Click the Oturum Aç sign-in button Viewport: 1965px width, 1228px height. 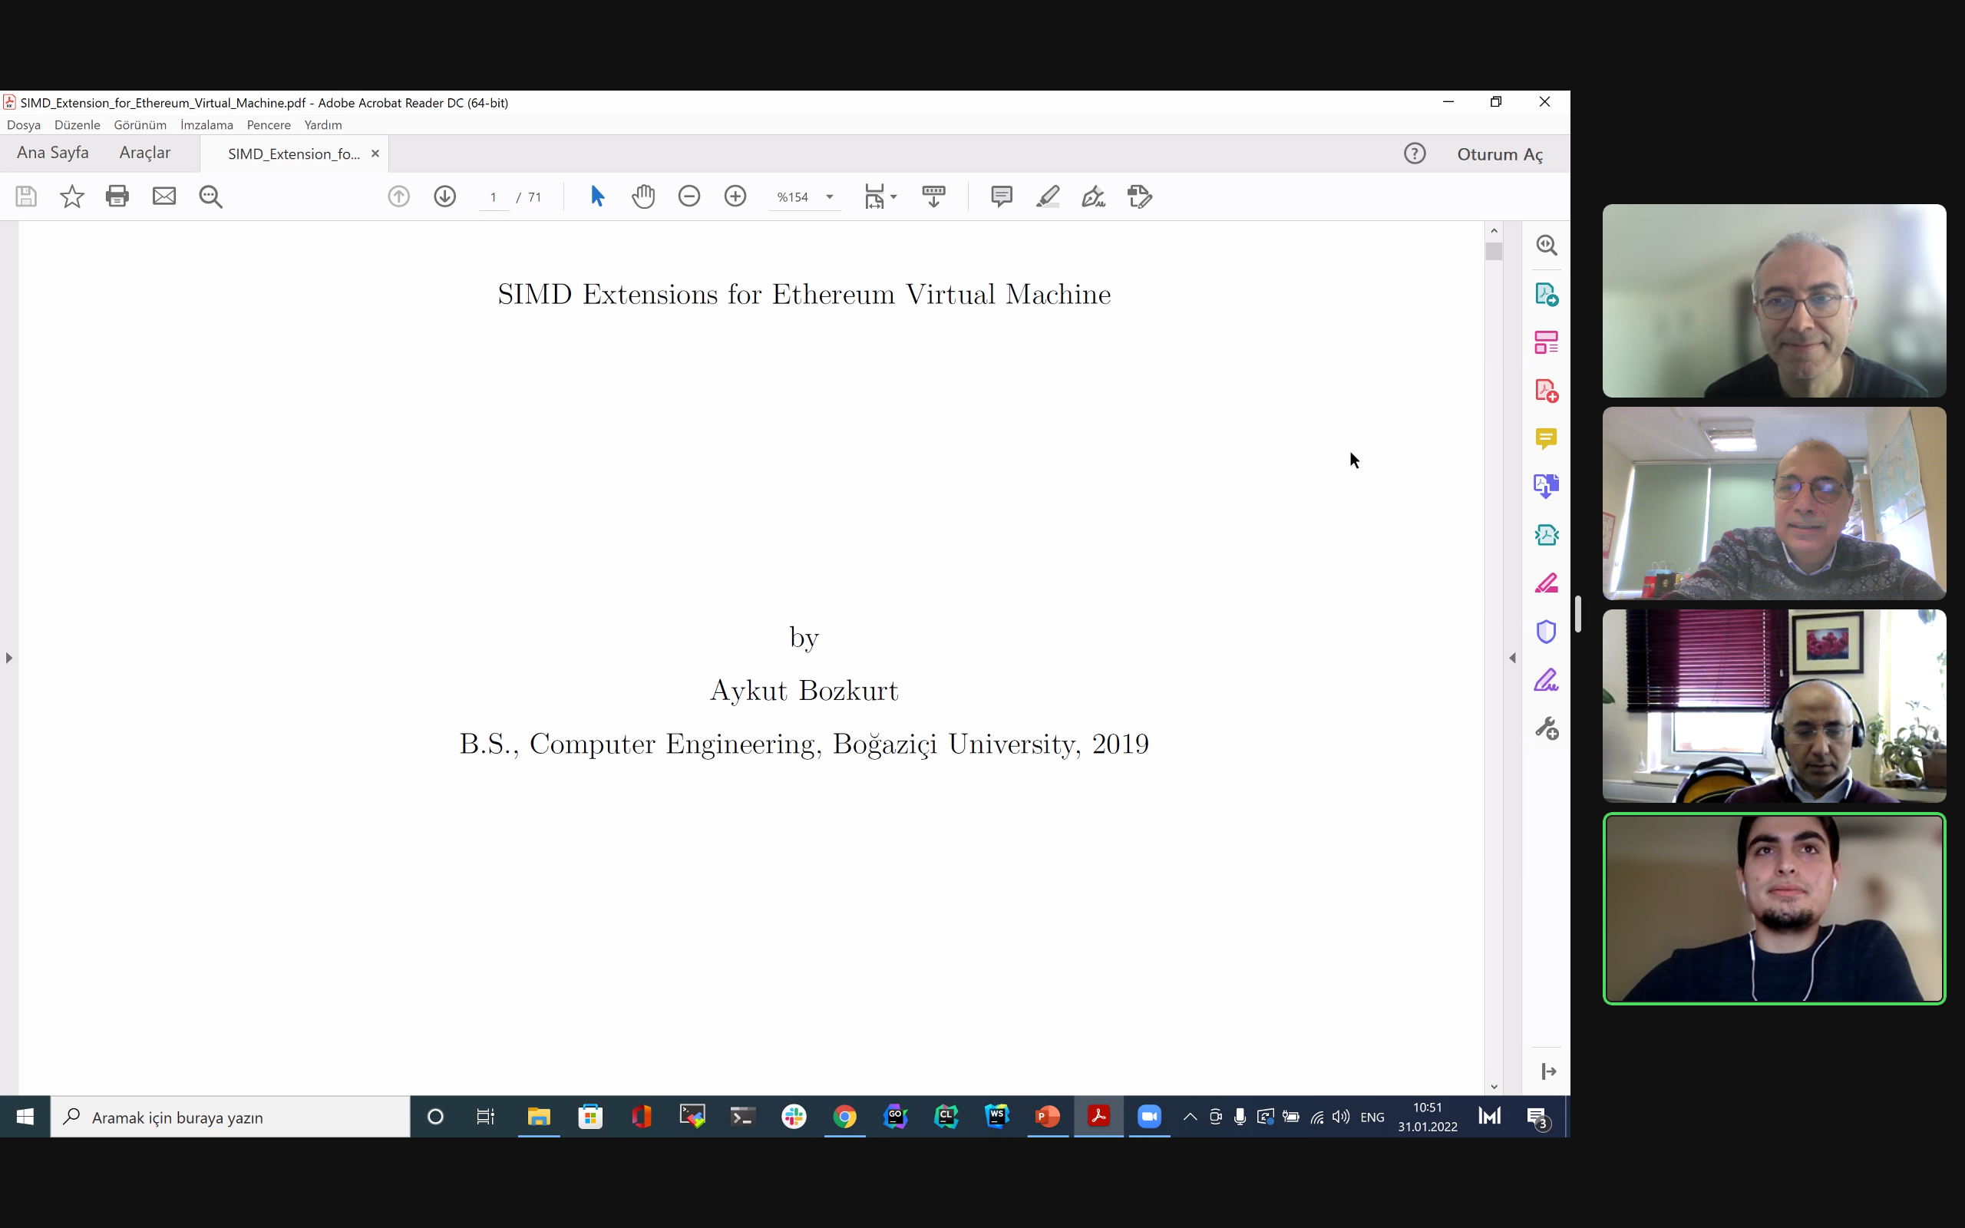(x=1499, y=154)
